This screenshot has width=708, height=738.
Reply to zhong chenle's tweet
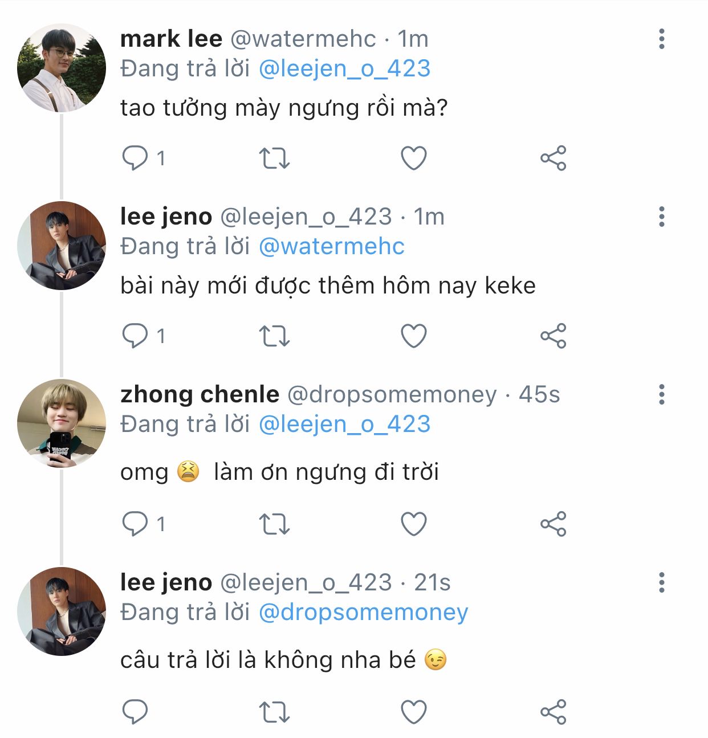coord(135,524)
